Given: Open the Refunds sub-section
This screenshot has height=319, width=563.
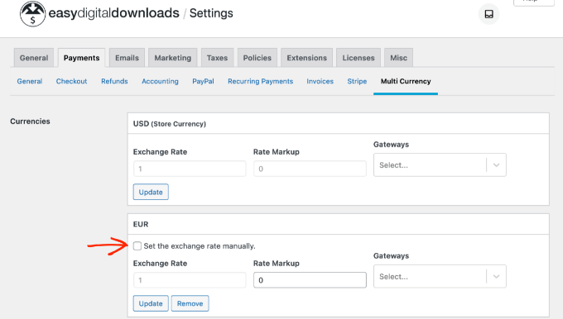Looking at the screenshot, I should coord(114,81).
